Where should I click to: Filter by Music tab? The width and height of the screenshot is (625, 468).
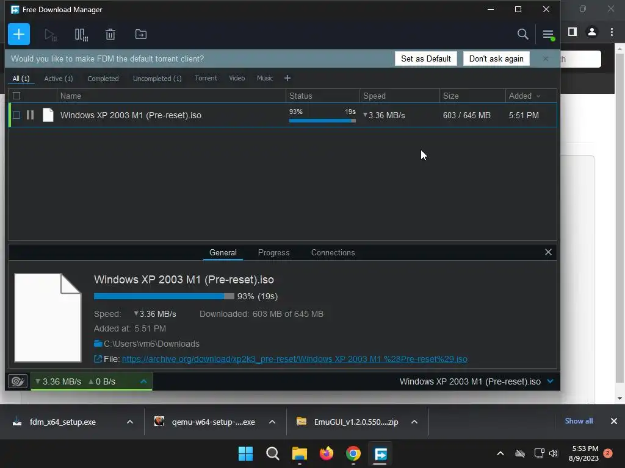(x=265, y=78)
